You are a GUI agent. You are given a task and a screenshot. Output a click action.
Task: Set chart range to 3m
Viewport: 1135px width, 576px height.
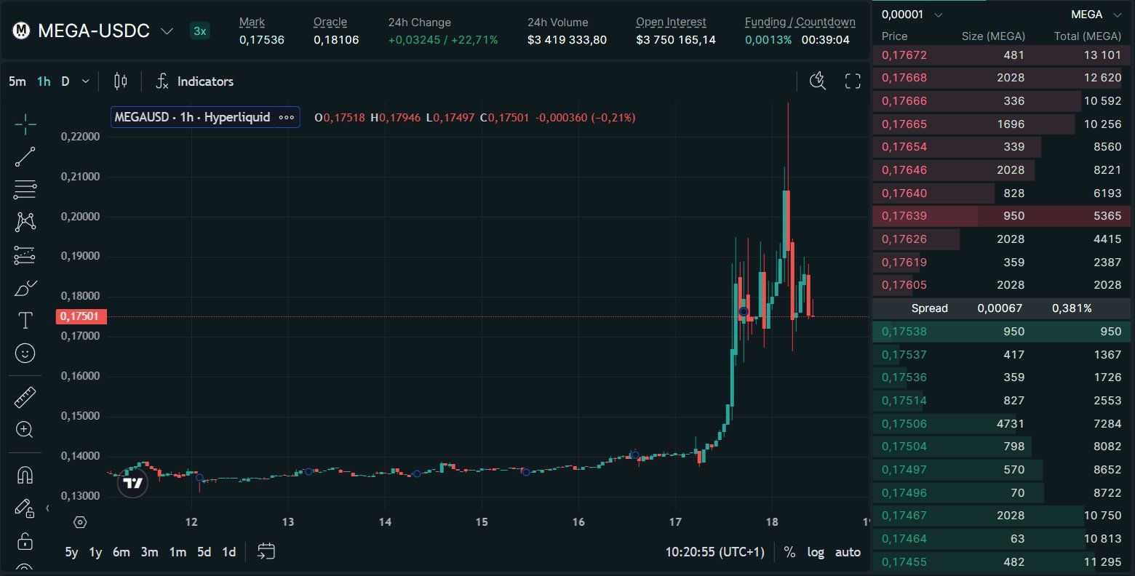point(149,552)
